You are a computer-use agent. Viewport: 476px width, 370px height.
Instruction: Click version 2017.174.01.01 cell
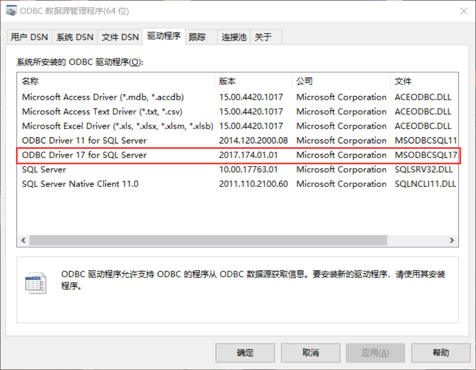(248, 155)
